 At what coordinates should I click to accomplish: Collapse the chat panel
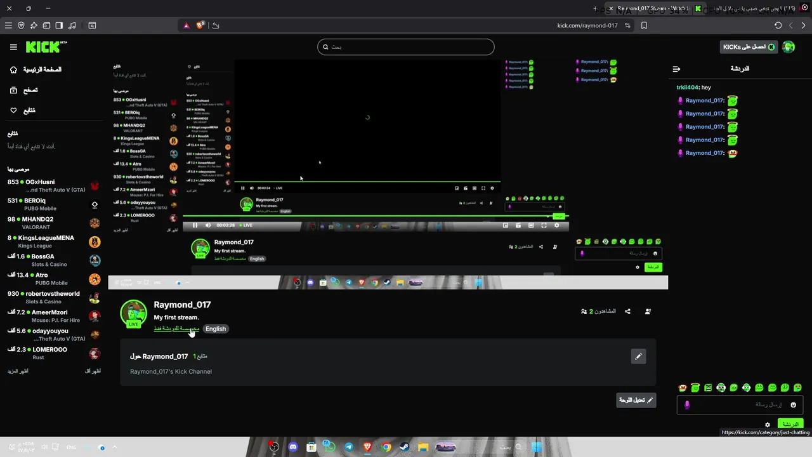tap(676, 69)
